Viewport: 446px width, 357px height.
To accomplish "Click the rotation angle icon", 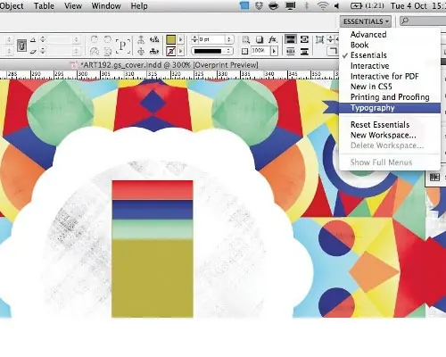I will tap(33, 39).
